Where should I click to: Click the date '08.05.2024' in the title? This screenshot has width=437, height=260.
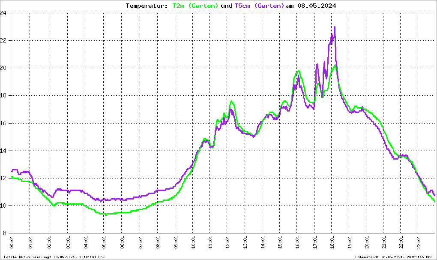317,6
